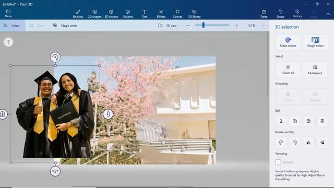This screenshot has width=334, height=188.
Task: Delete the selected object with trash icon
Action: [322, 121]
